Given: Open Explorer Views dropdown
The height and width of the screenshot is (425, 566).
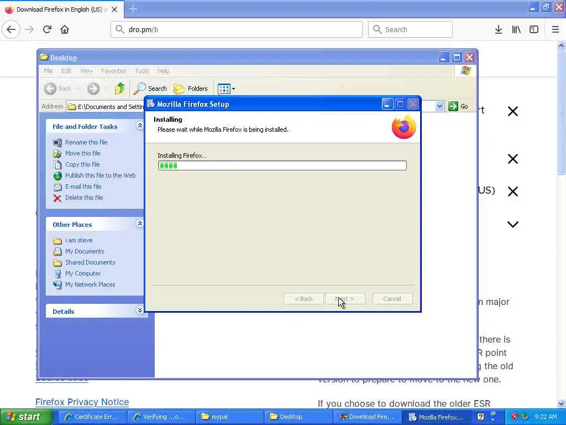Looking at the screenshot, I should pos(226,89).
